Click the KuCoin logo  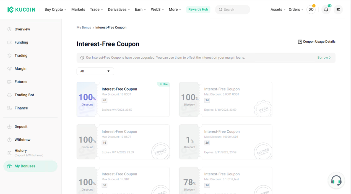pyautogui.click(x=21, y=10)
